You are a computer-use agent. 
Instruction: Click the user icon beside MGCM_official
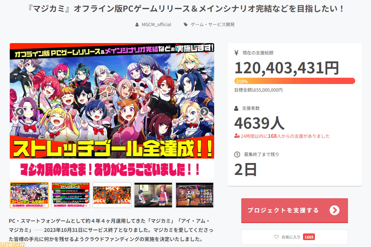(x=137, y=25)
